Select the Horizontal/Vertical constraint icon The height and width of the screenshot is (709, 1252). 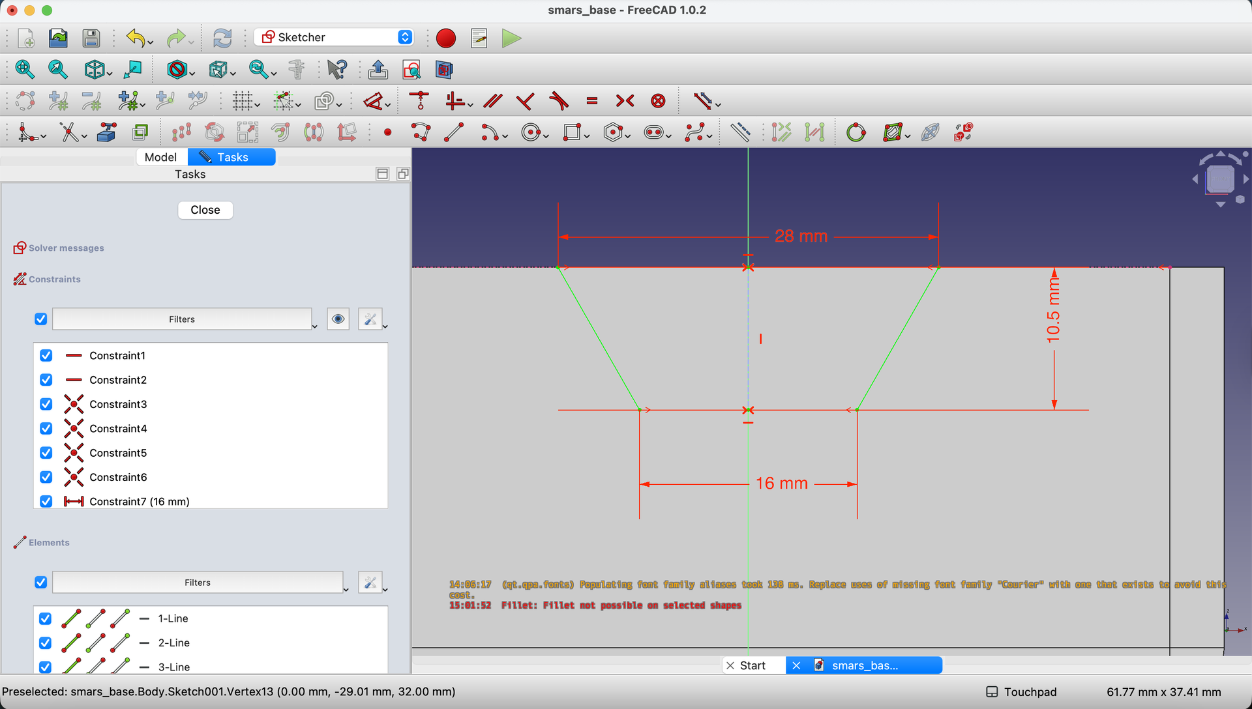click(455, 101)
